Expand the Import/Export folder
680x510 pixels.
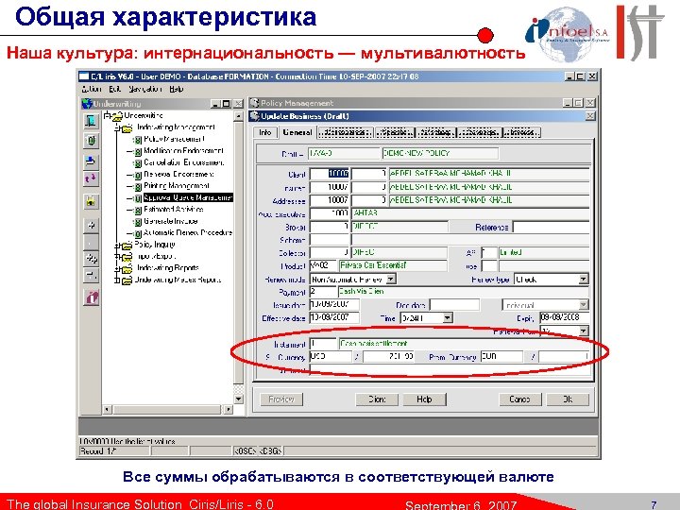click(117, 257)
